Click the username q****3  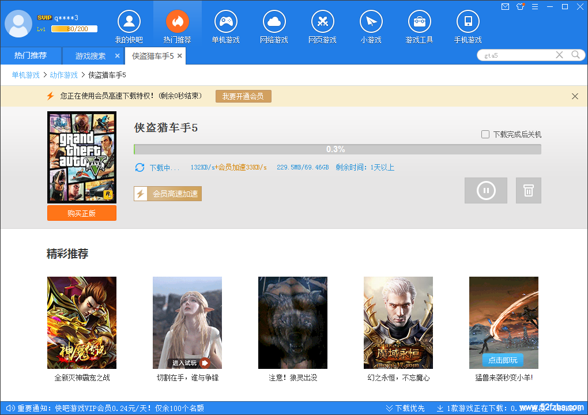66,18
